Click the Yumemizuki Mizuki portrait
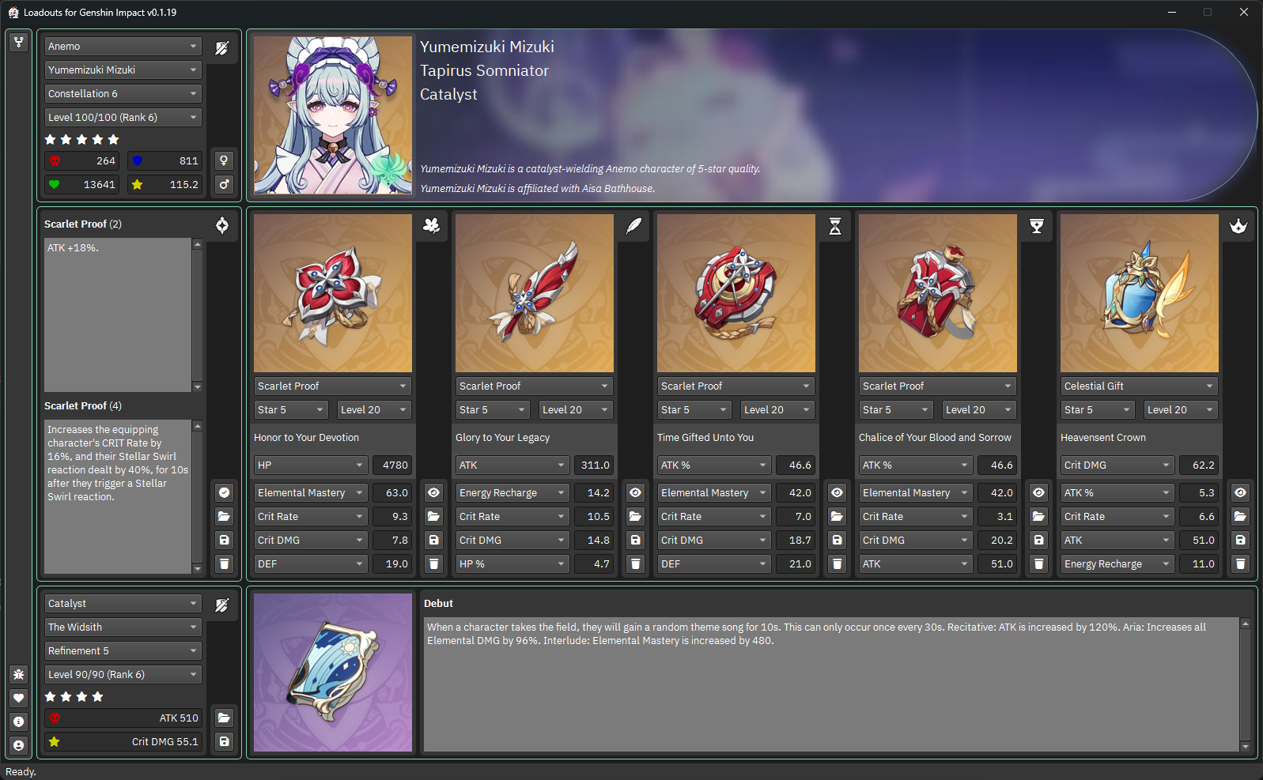Viewport: 1263px width, 780px height. point(333,115)
